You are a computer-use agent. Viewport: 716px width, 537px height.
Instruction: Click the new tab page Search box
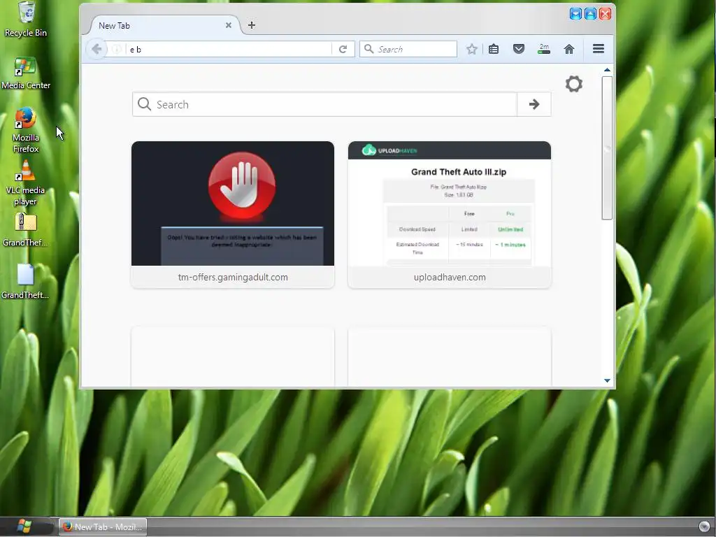click(x=324, y=104)
